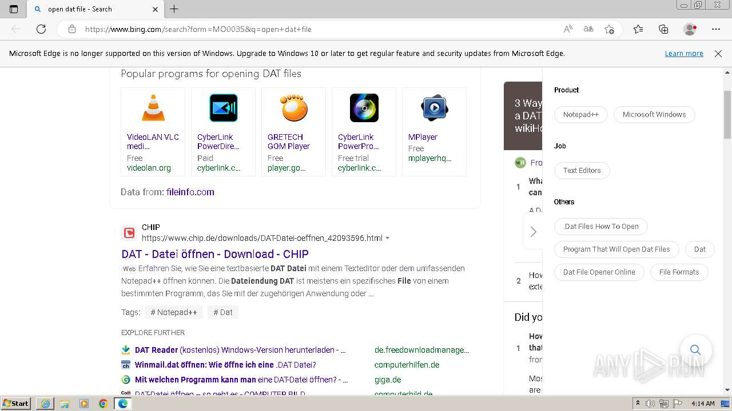Open the videolan.org domain link
The height and width of the screenshot is (411, 732).
149,168
